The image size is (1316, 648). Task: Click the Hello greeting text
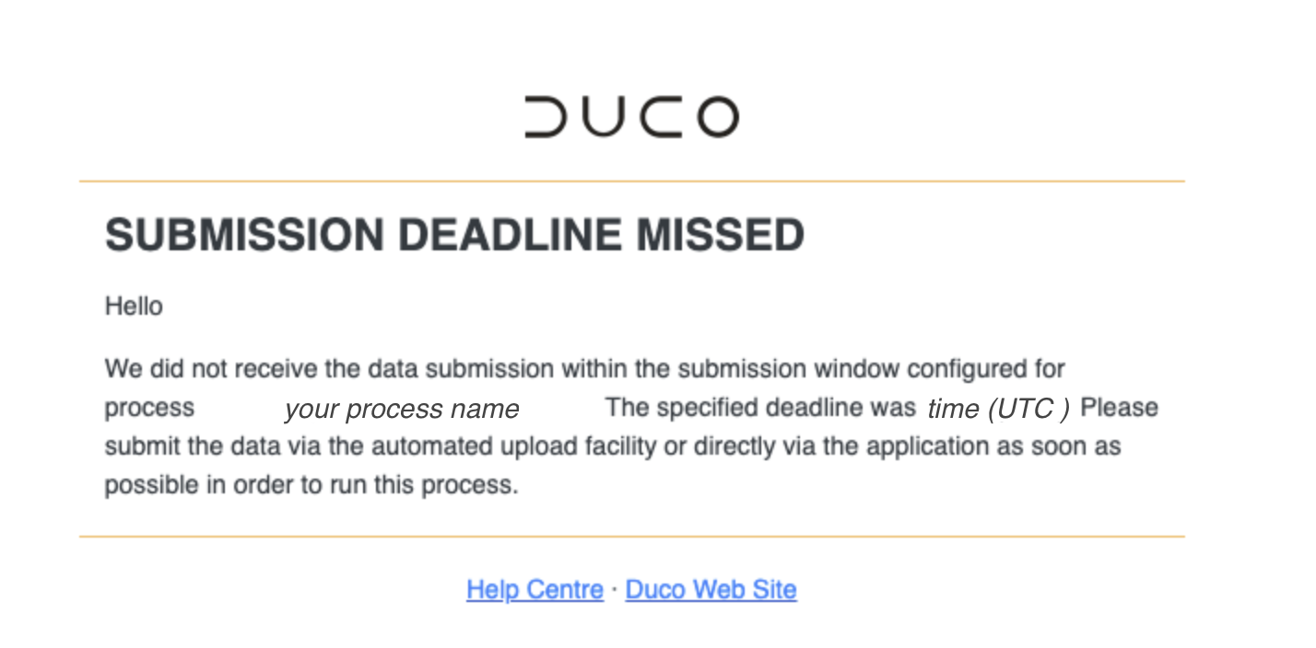pyautogui.click(x=134, y=306)
